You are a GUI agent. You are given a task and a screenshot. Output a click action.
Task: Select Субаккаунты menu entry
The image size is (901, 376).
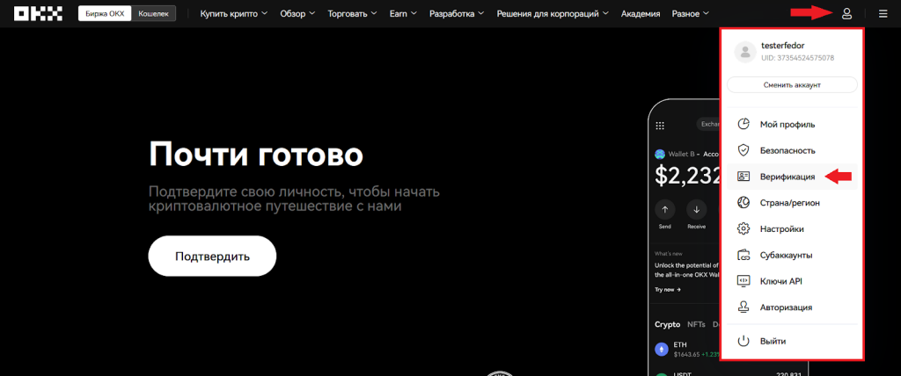point(792,255)
